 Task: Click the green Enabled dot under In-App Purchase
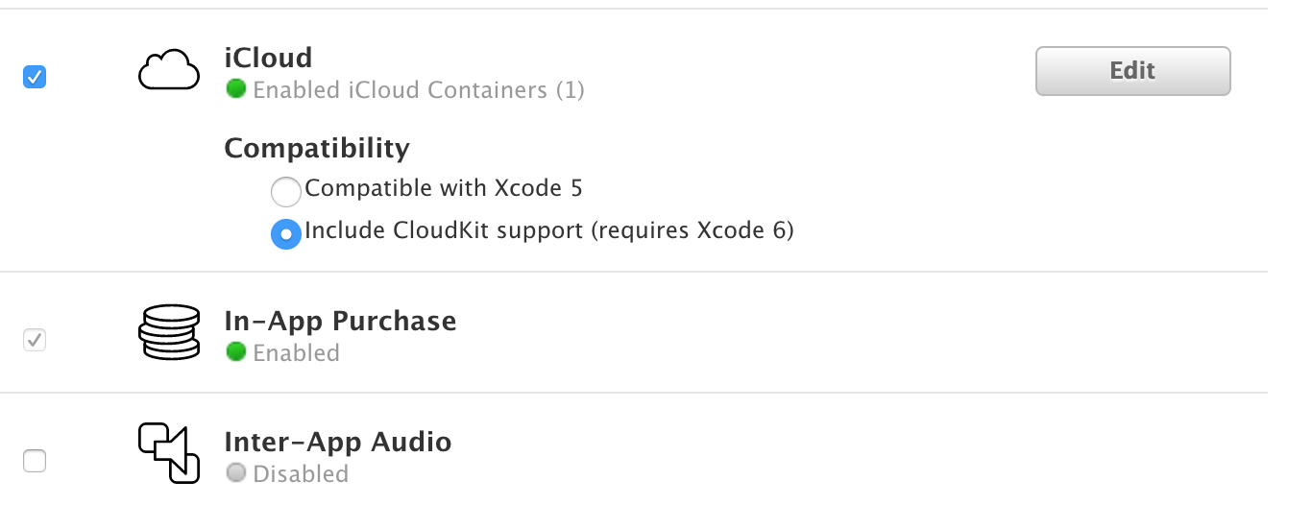[235, 352]
